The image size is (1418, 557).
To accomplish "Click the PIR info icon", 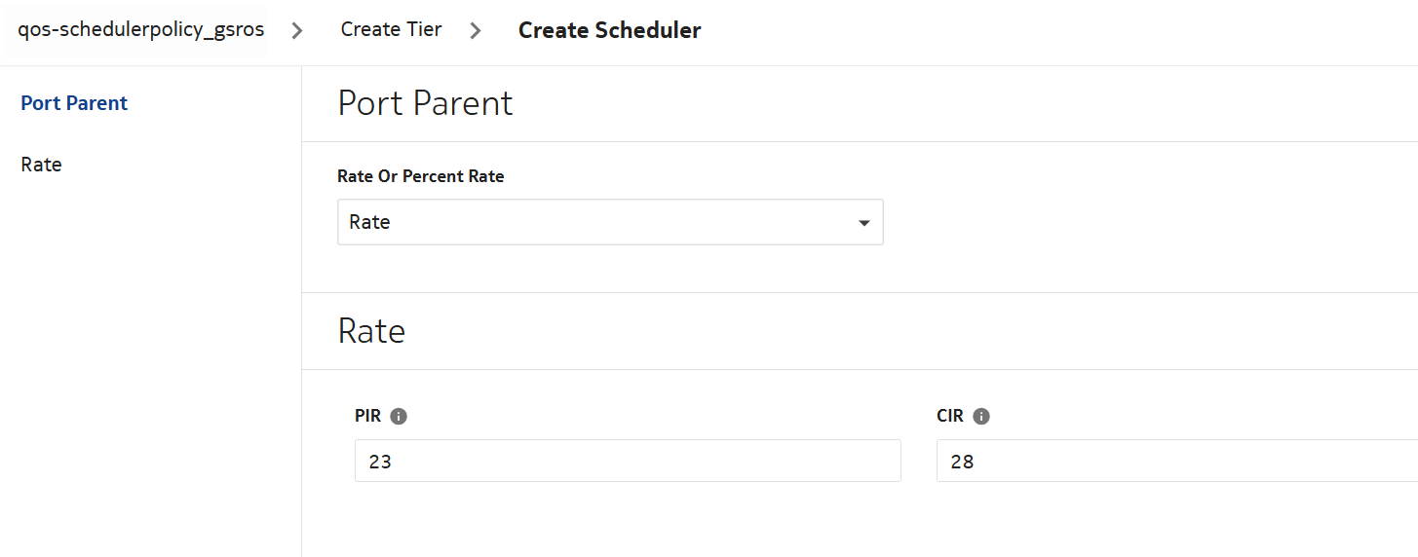I will coord(399,416).
